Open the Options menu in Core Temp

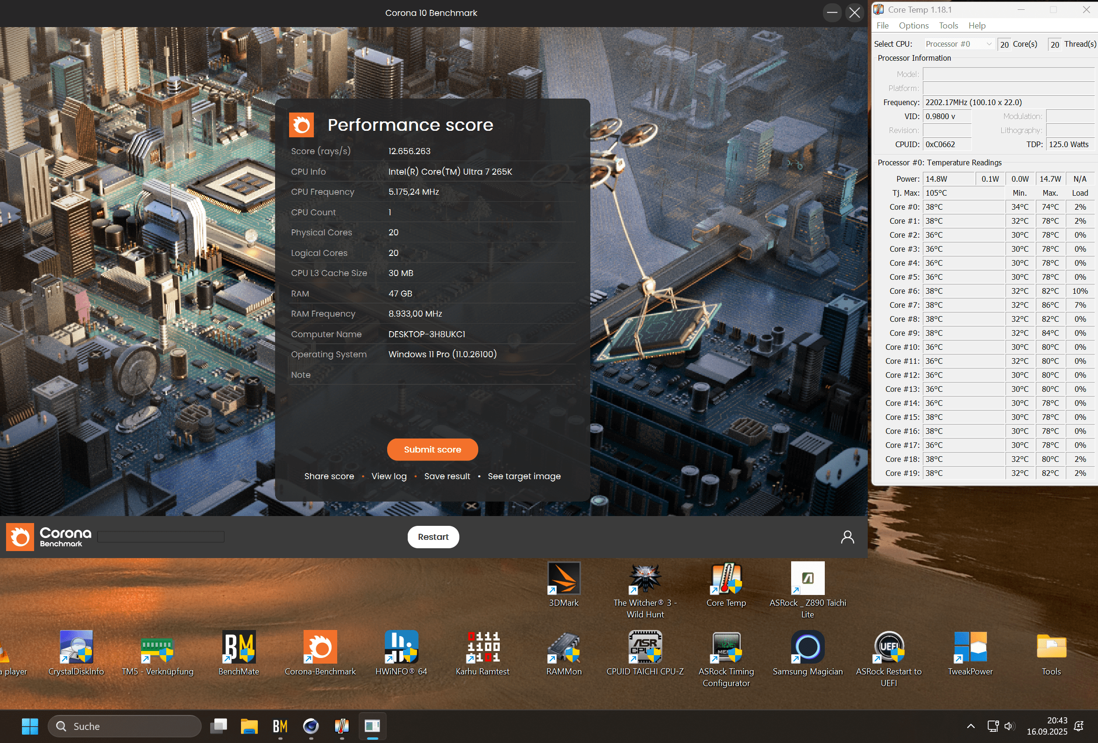913,26
